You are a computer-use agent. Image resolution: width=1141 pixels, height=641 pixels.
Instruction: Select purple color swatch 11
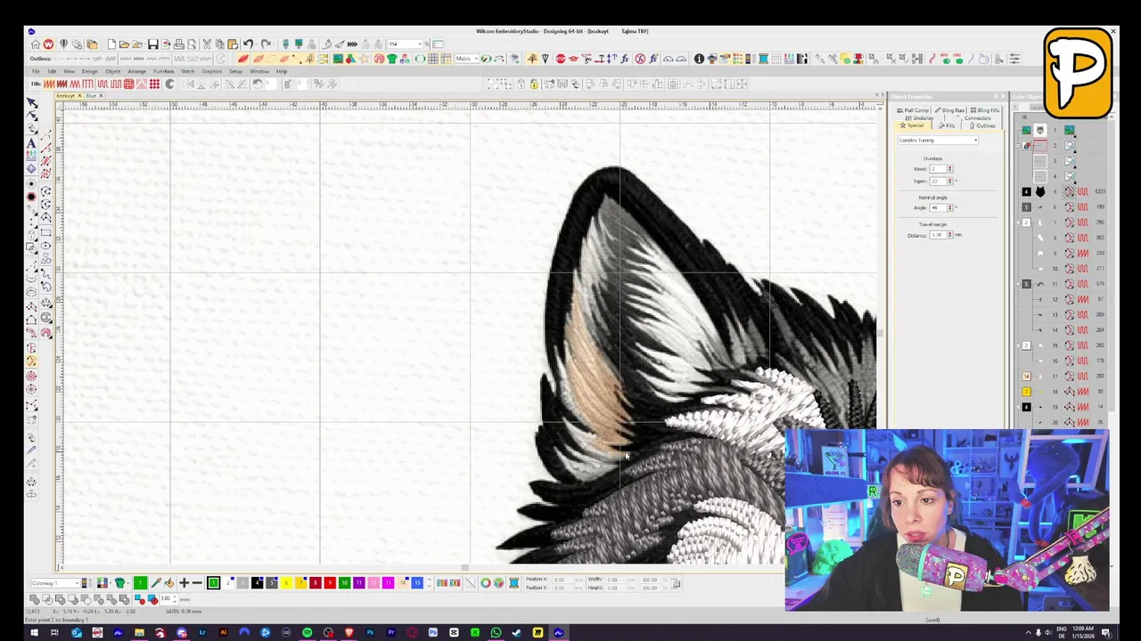click(359, 583)
